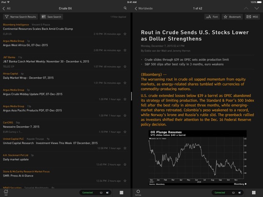
Task: Star the SMR: Press At A Glance item
Action: (125, 181)
